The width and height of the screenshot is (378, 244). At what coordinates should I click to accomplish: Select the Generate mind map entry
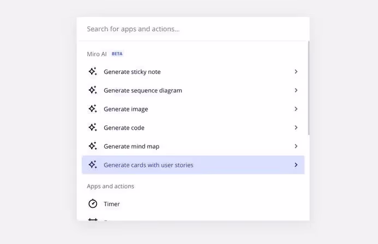[x=132, y=146]
